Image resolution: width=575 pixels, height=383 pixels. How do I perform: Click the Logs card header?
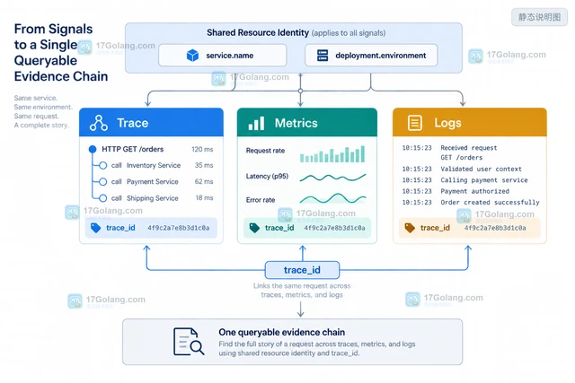pos(469,122)
